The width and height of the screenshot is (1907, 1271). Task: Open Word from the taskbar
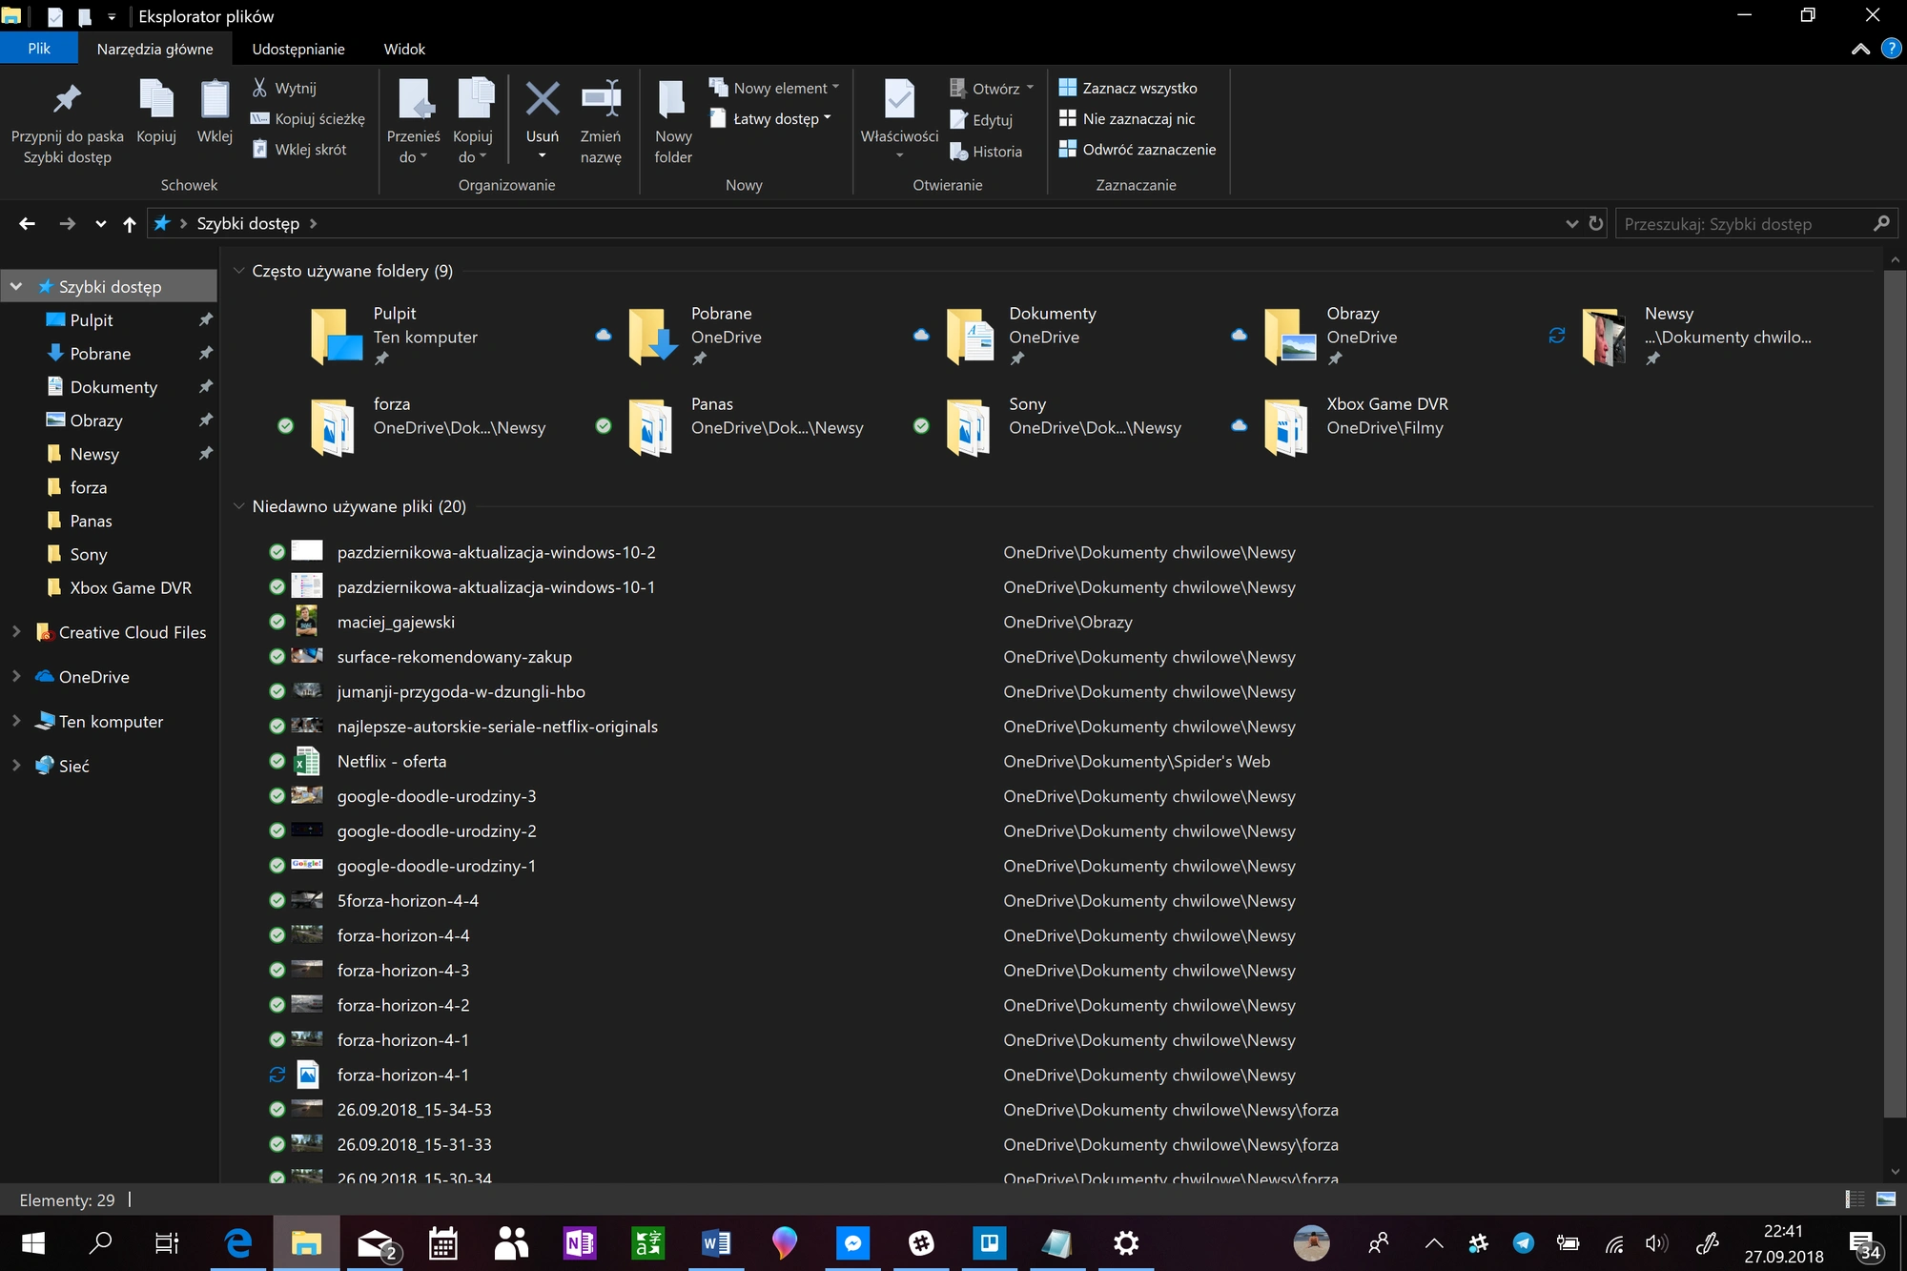716,1242
